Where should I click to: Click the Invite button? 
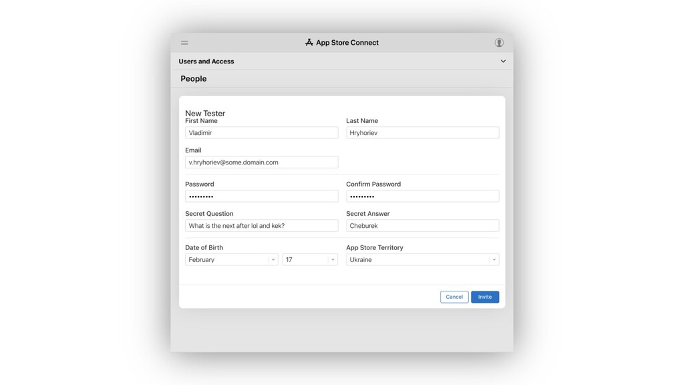pos(485,297)
